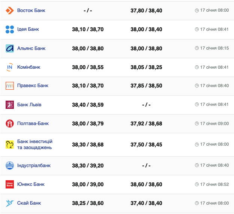Image resolution: width=234 pixels, height=214 pixels.
Task: Click the Полтава-Банк red logo icon
Action: point(10,124)
